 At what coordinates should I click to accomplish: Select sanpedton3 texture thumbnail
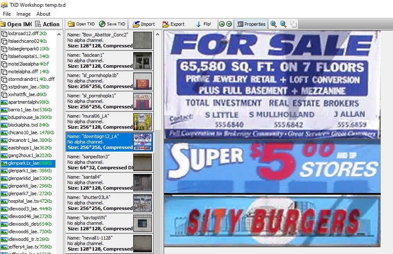[143, 162]
